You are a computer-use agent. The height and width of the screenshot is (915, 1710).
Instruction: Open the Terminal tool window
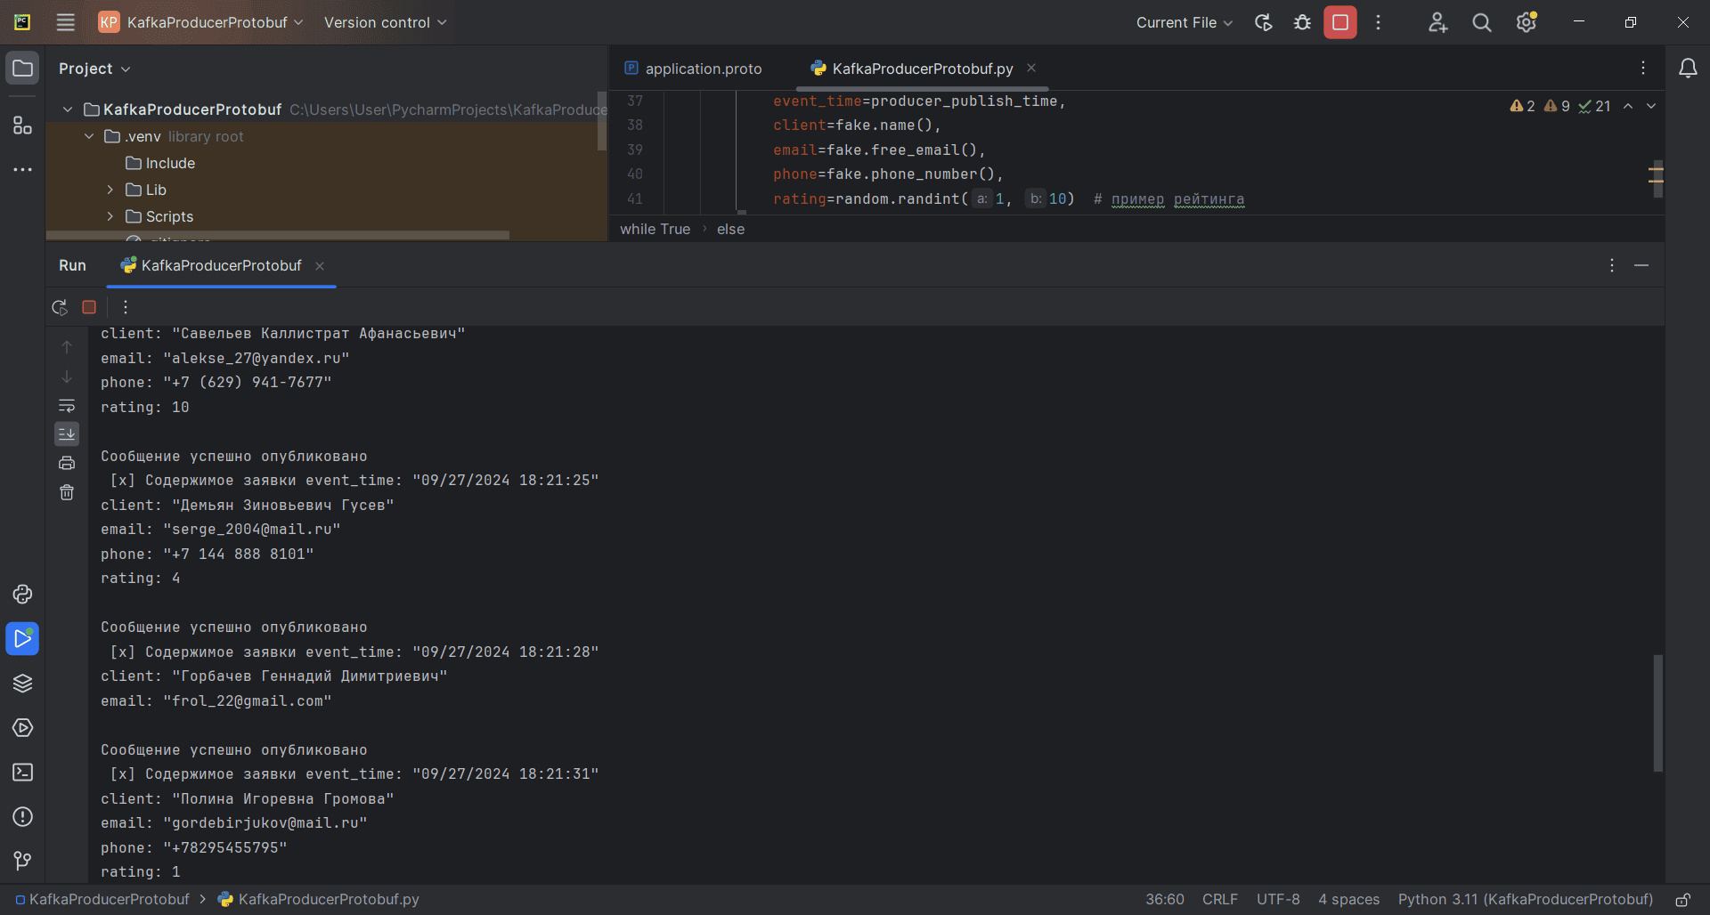[x=22, y=773]
